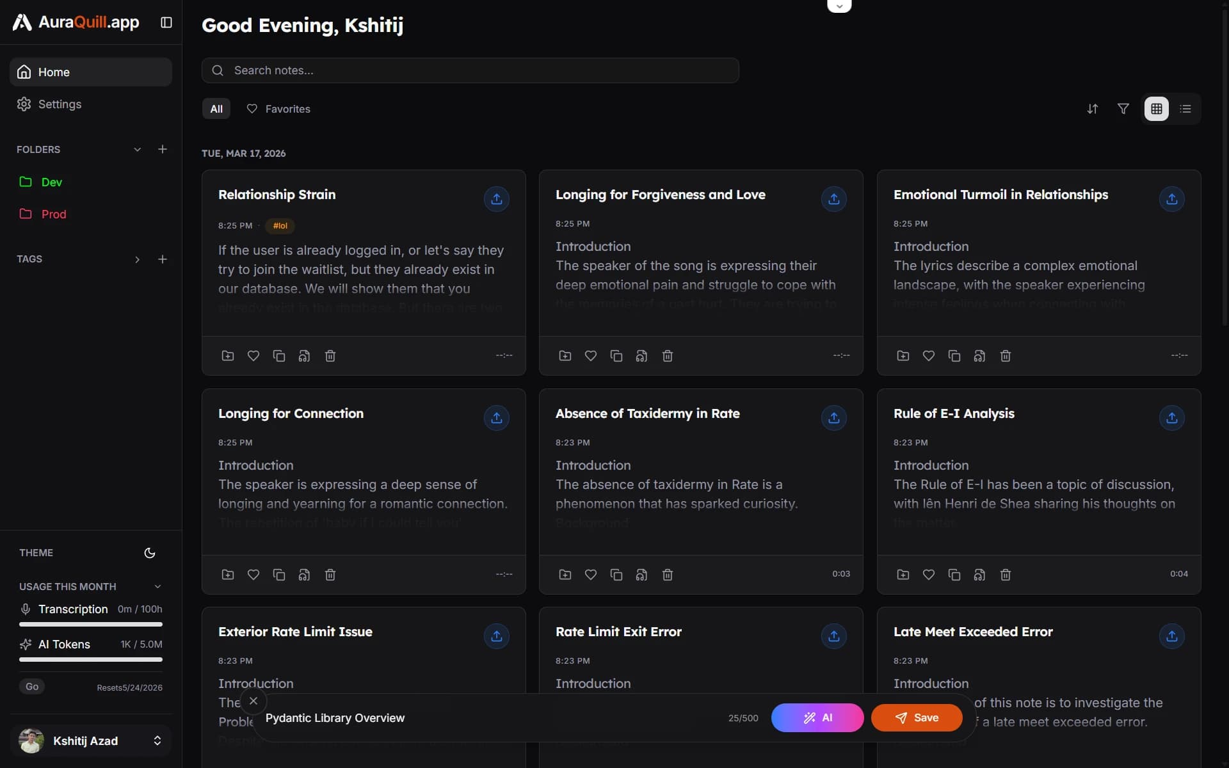The image size is (1229, 768).
Task: Click the Pydantic Library Overview text input
Action: coord(490,718)
